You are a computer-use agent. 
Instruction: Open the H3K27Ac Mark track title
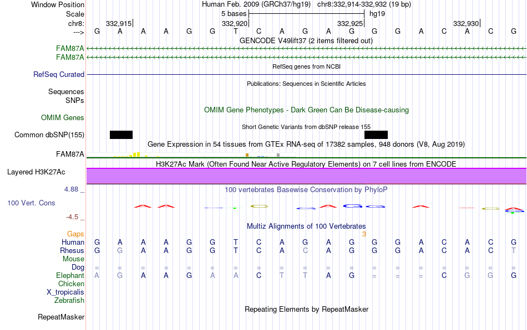pos(306,164)
